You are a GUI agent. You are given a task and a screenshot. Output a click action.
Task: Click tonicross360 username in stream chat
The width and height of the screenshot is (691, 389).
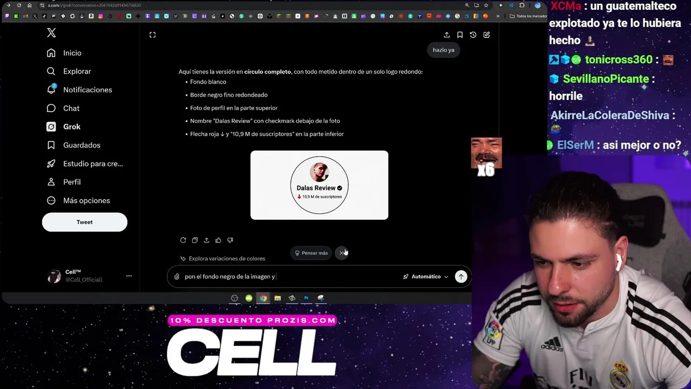tap(619, 59)
